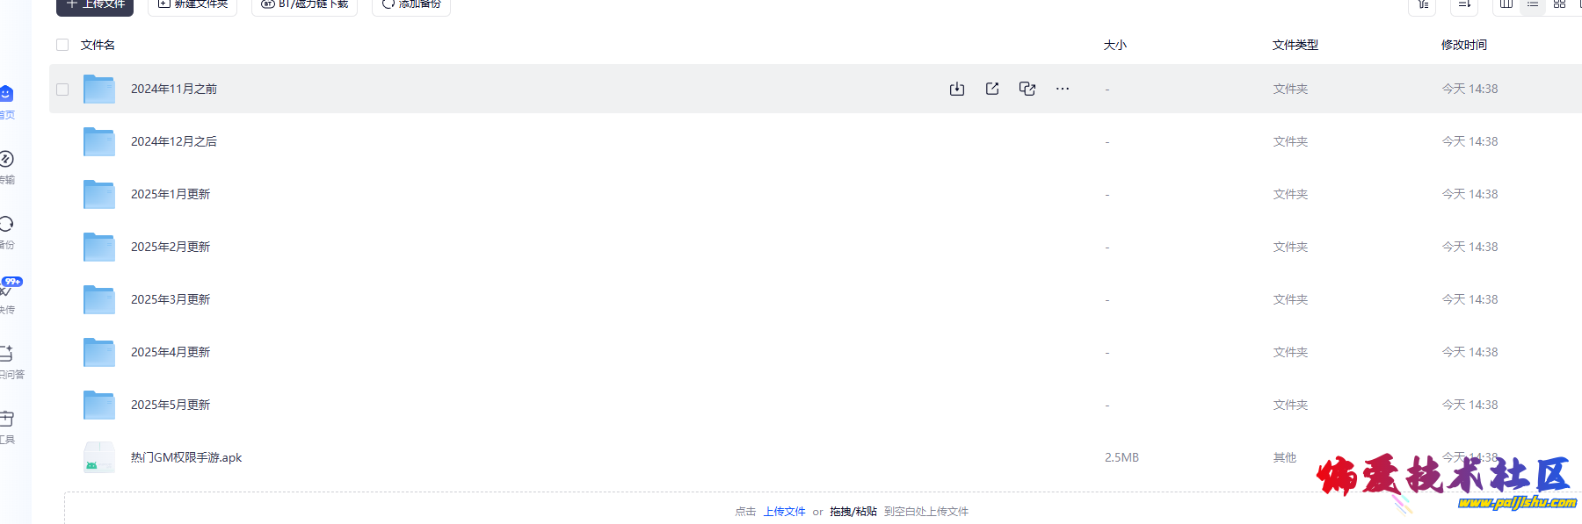Click 今天 14:38 time in 2024年11月之前 row
Screen dimensions: 1582x524
(1470, 89)
